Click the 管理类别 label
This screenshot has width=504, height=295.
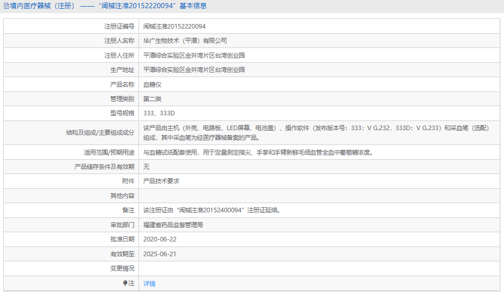click(x=122, y=99)
